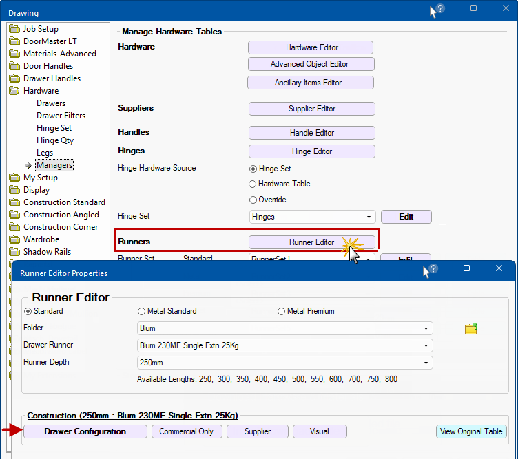This screenshot has width=518, height=459.
Task: Click the open Hardware folder icon
Action: click(x=14, y=91)
